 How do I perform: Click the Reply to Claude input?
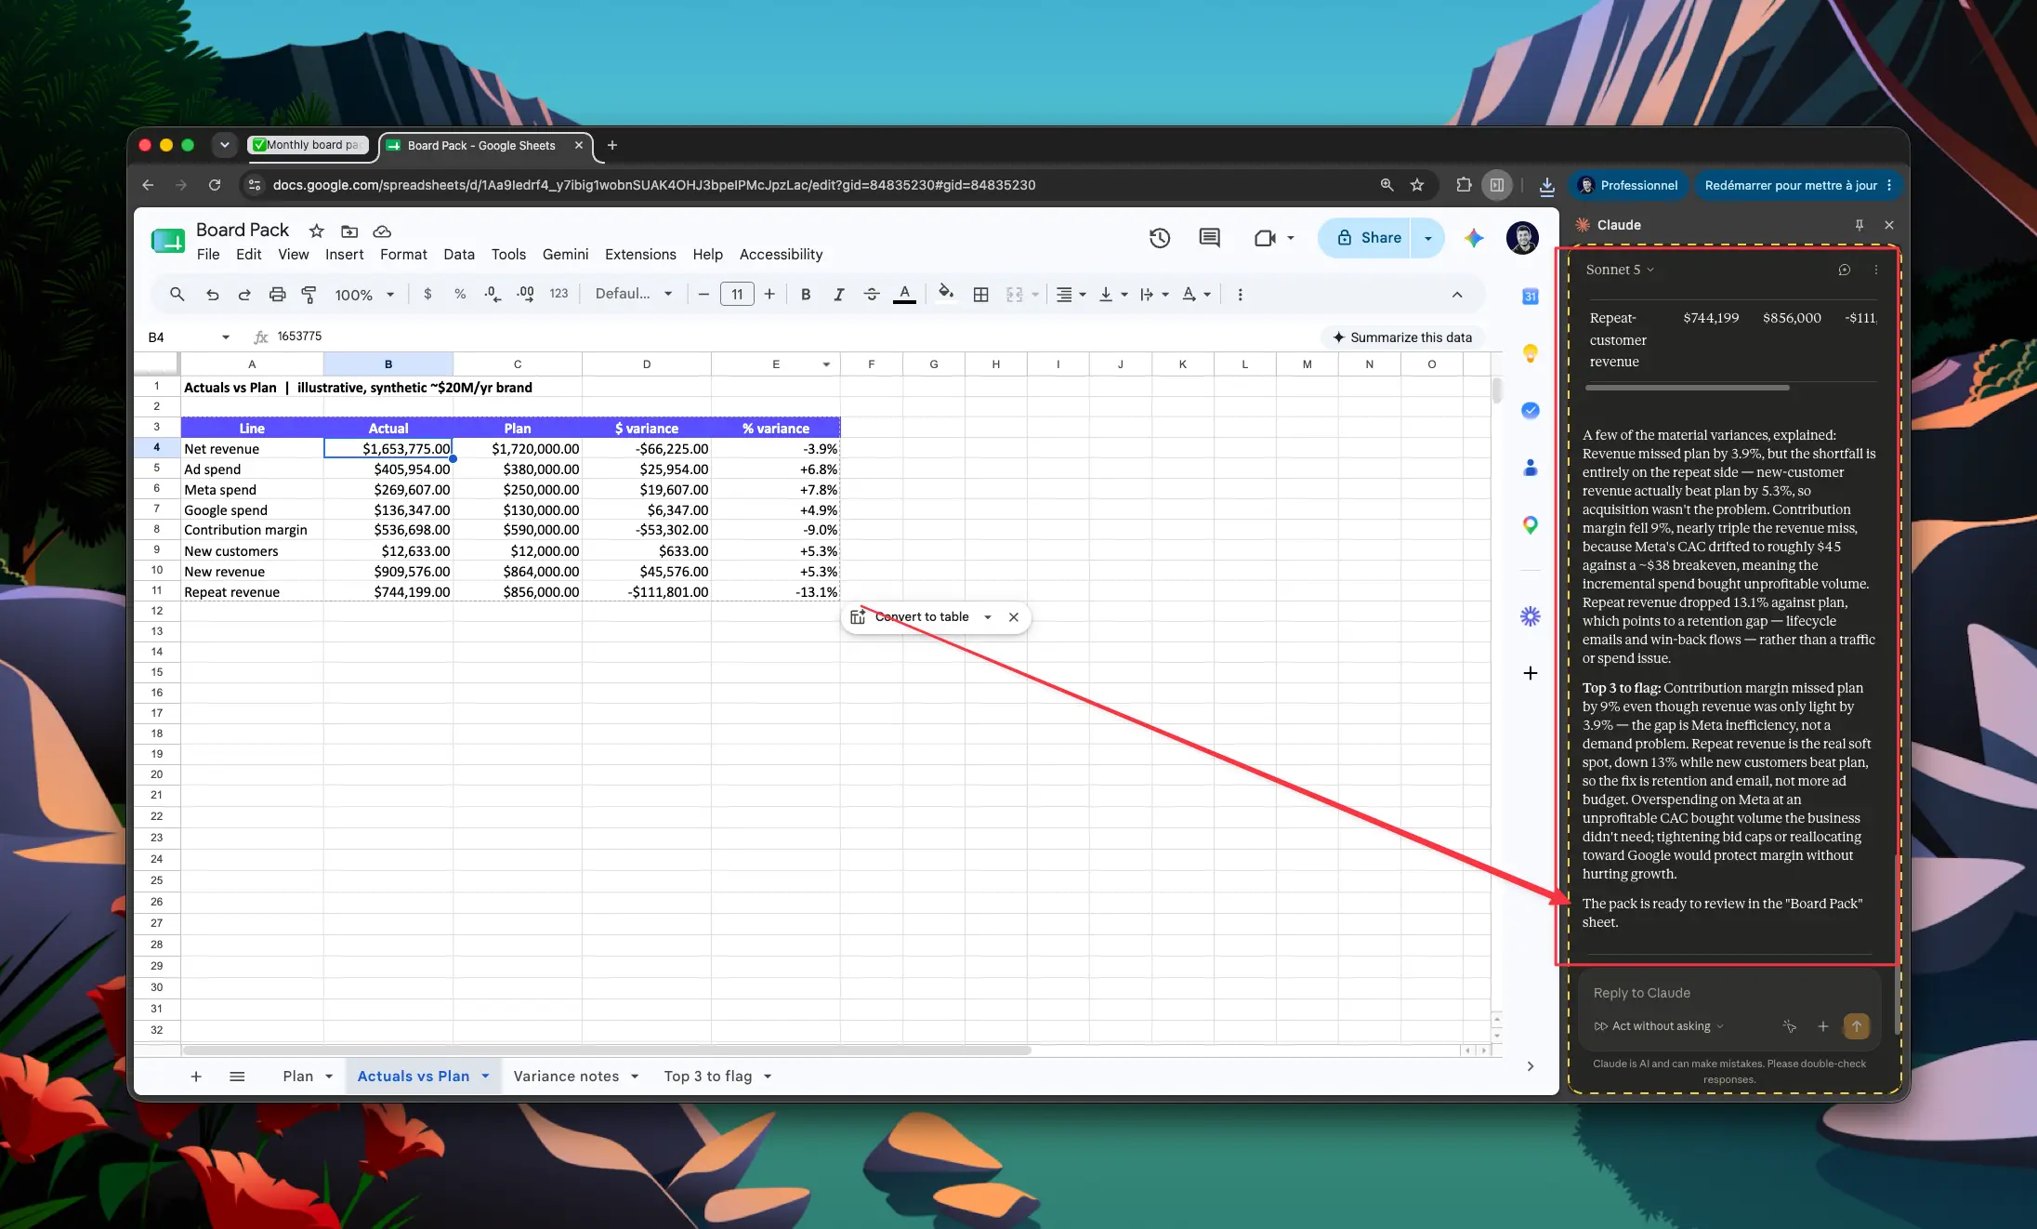click(x=1728, y=992)
